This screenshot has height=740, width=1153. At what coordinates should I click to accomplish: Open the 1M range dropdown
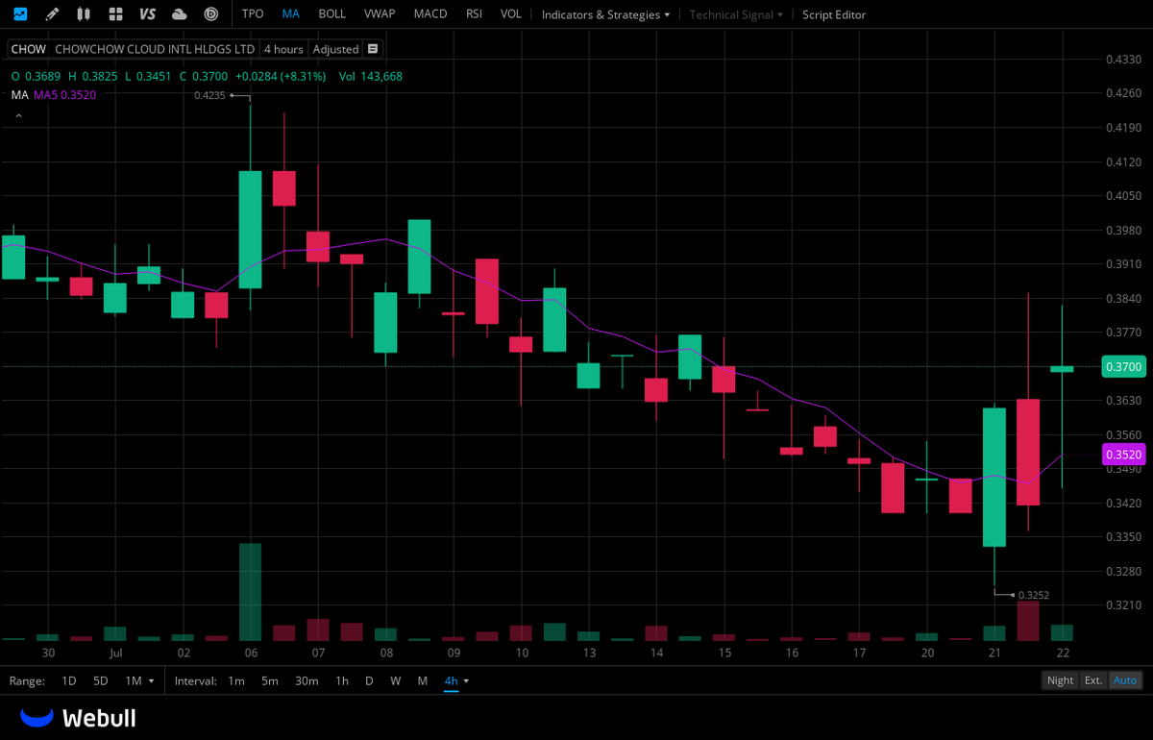138,680
